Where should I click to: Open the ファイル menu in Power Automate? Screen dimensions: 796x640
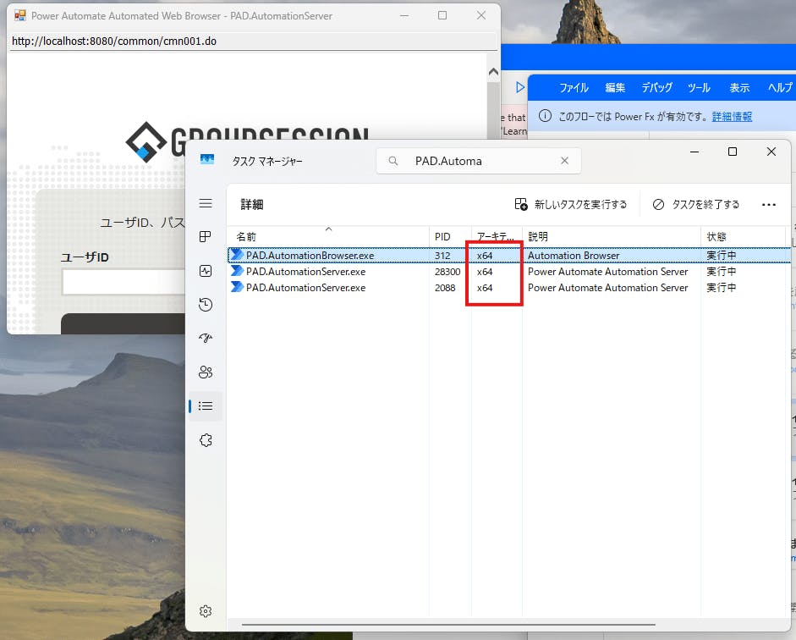click(574, 88)
